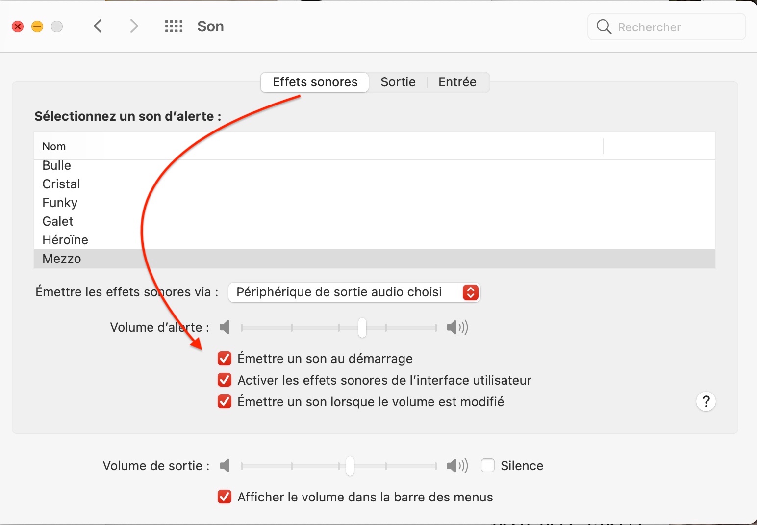Click the Volume de sortie slider knob
Screen dimensions: 757x525
tap(350, 466)
